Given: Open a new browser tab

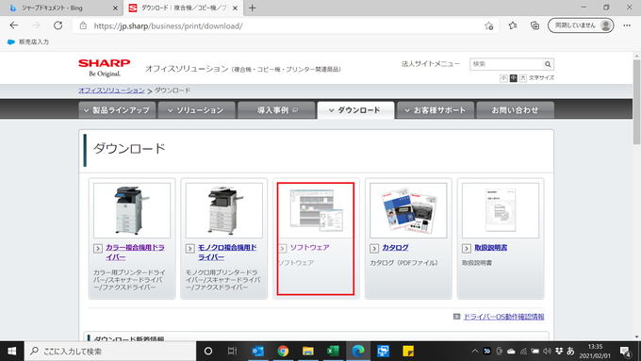Looking at the screenshot, I should click(253, 8).
